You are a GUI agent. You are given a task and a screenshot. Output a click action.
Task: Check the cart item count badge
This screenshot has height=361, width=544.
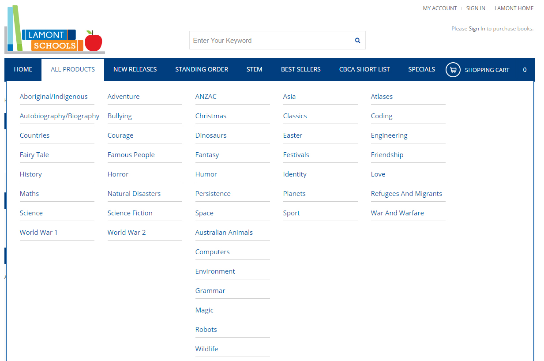tap(525, 69)
